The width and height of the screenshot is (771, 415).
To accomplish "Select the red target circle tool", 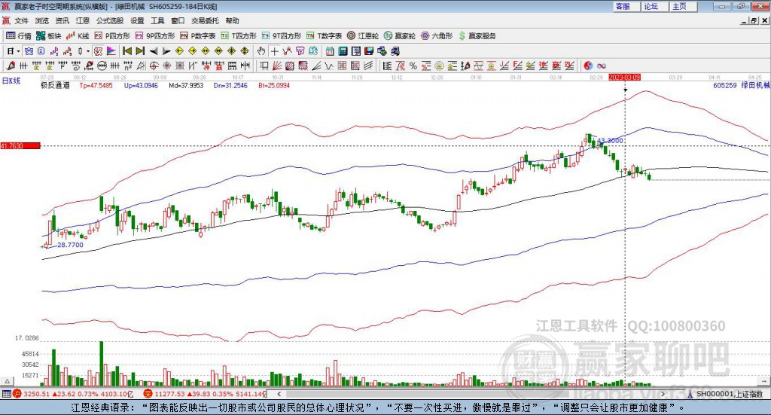I will 154,66.
